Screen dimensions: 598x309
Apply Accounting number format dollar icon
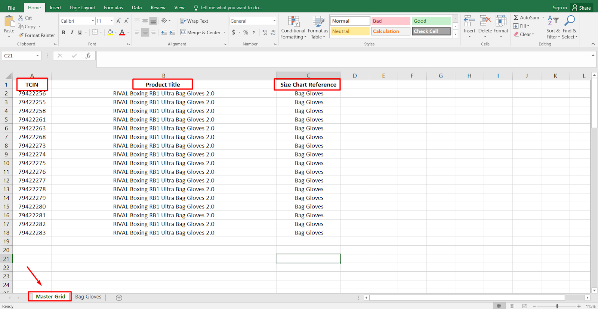[234, 32]
